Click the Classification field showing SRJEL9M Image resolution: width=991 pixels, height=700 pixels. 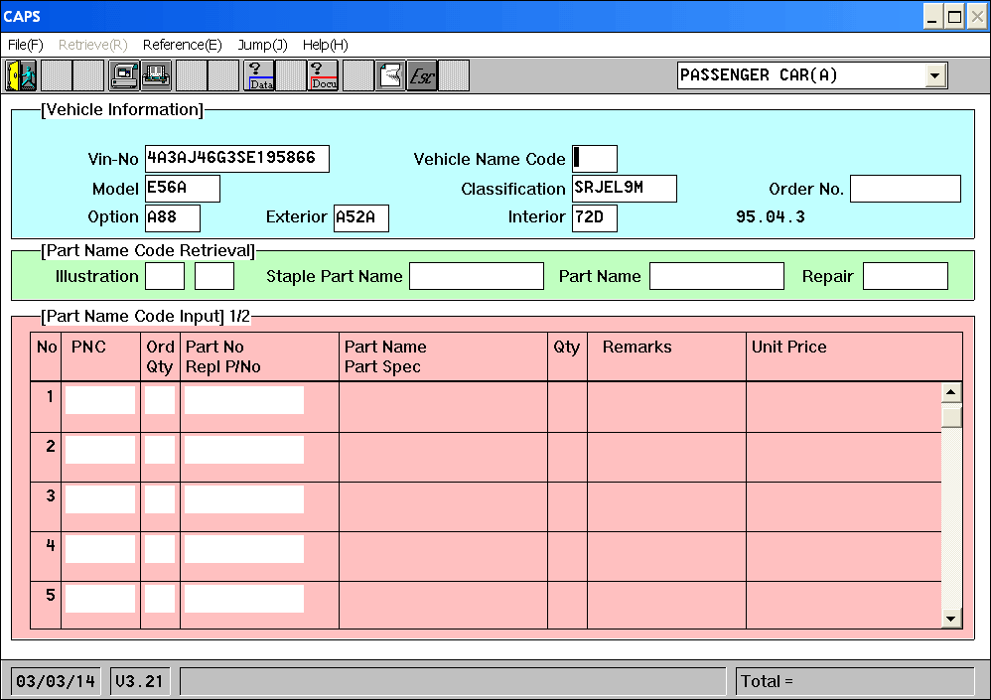tap(625, 189)
